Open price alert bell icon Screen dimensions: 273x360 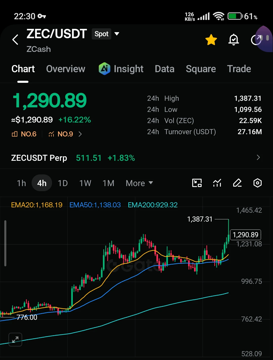pyautogui.click(x=234, y=40)
